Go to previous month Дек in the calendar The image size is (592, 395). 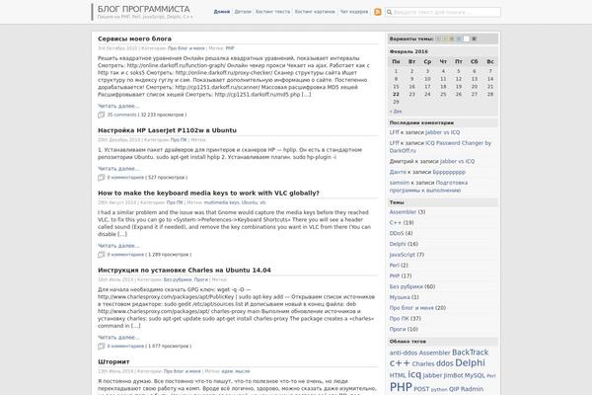pos(396,112)
